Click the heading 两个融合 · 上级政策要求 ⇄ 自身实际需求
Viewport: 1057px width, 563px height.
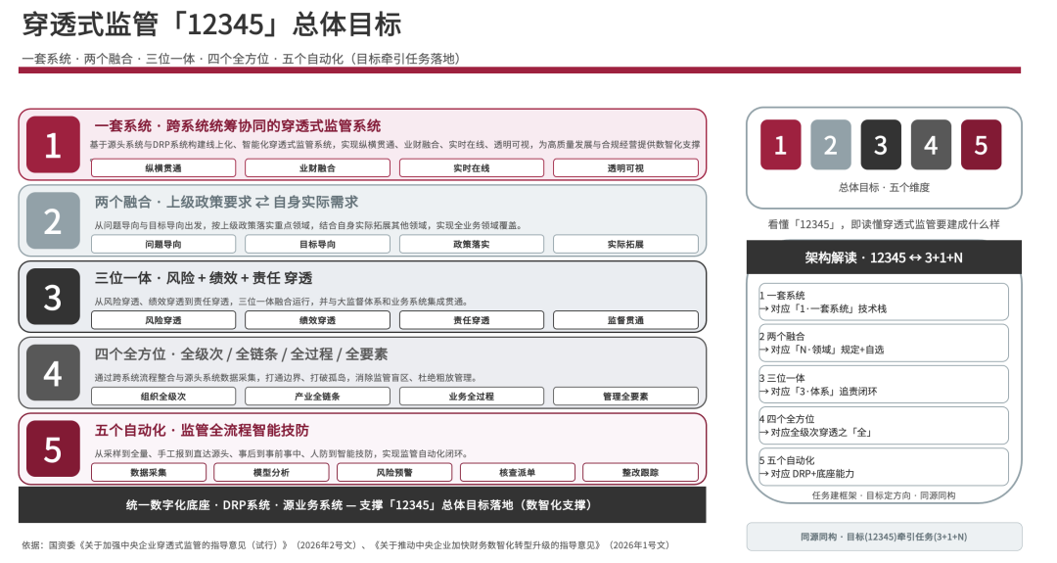tap(226, 202)
